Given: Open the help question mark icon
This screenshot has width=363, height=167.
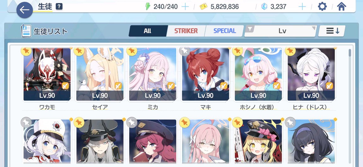Looking at the screenshot, I should [x=59, y=7].
